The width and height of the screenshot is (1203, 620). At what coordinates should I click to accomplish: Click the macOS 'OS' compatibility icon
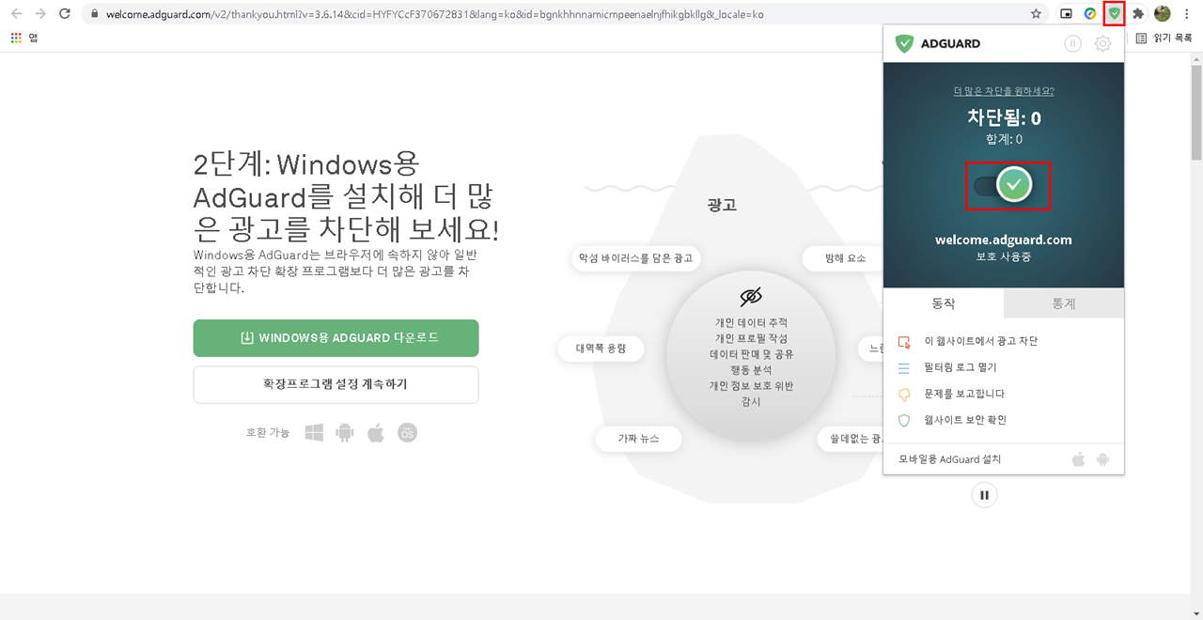(x=407, y=432)
